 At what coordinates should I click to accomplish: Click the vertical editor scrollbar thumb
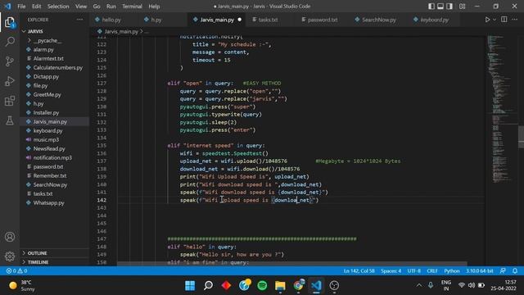(521, 136)
